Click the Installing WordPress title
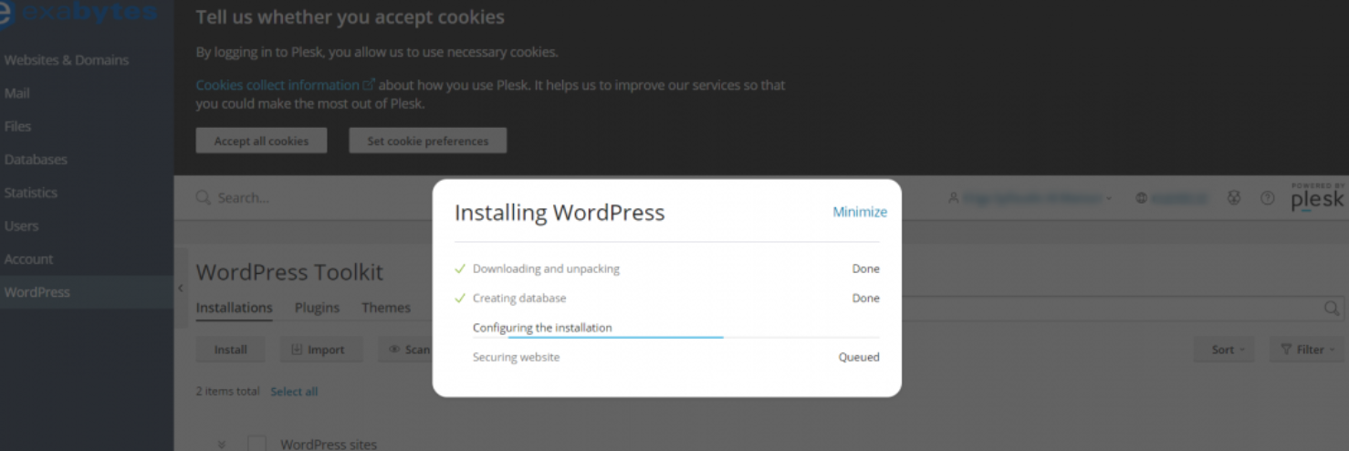Image resolution: width=1349 pixels, height=451 pixels. [559, 213]
